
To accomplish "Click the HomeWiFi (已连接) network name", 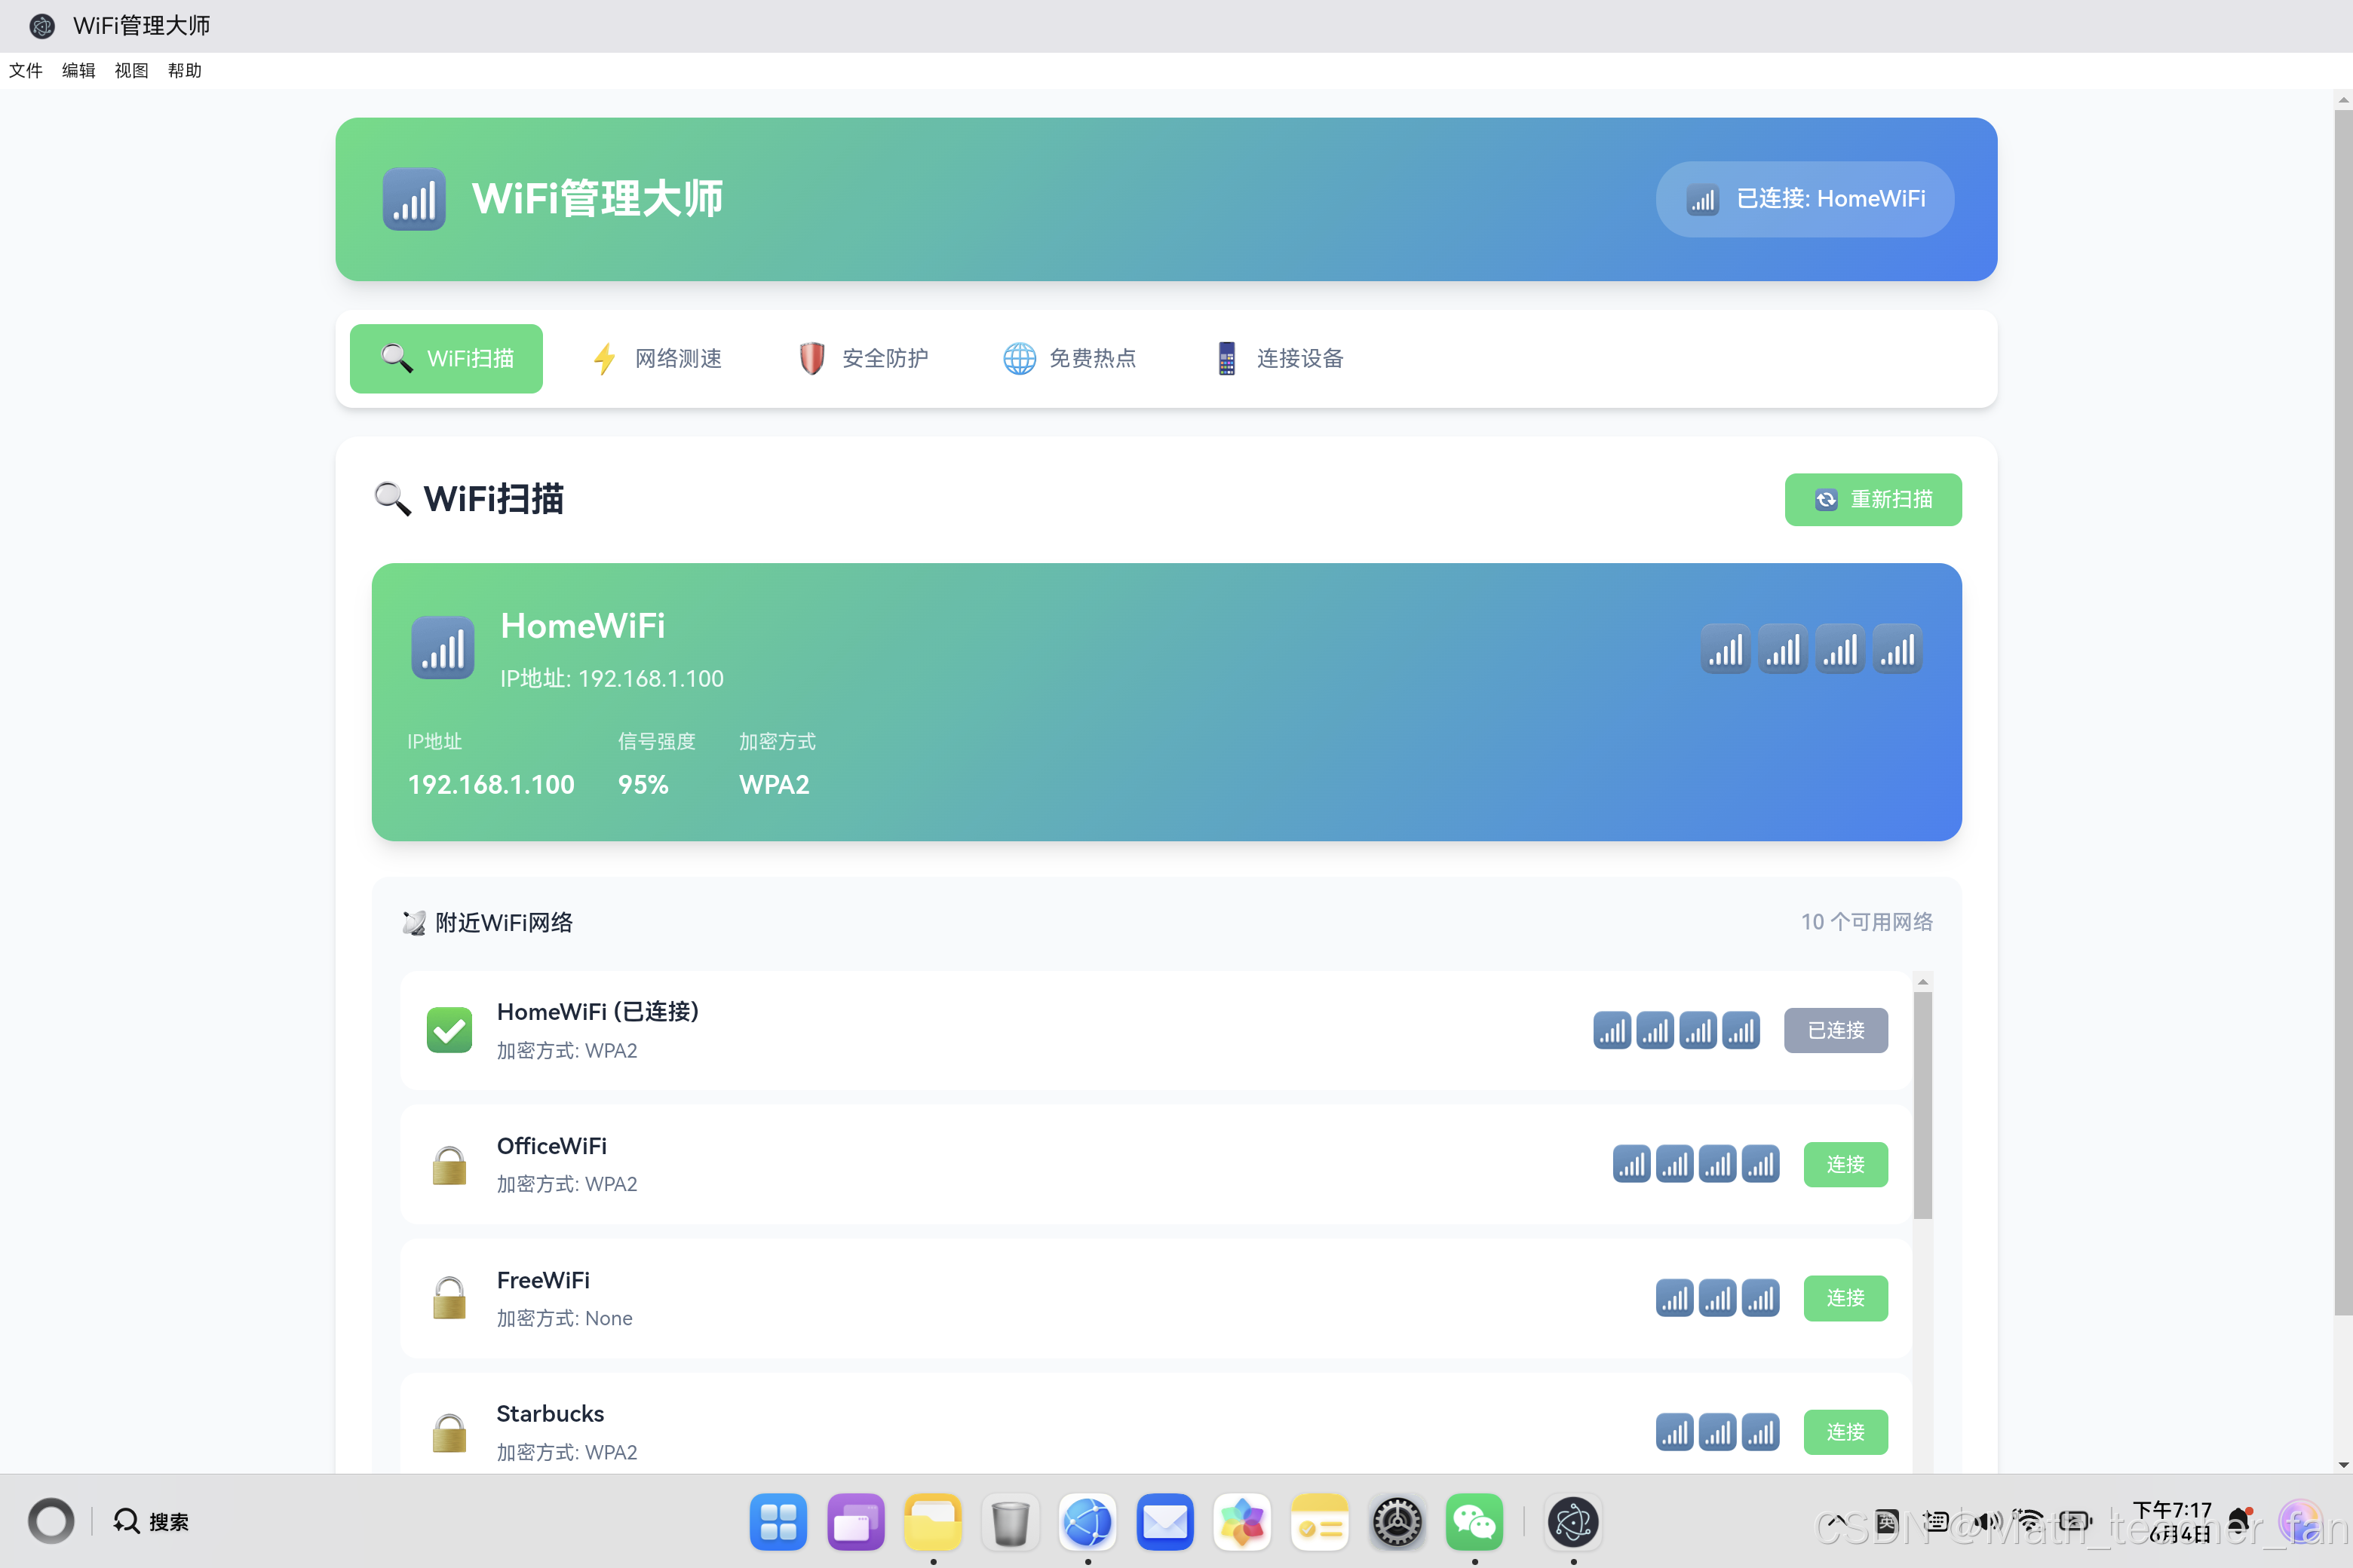I will pyautogui.click(x=597, y=1011).
